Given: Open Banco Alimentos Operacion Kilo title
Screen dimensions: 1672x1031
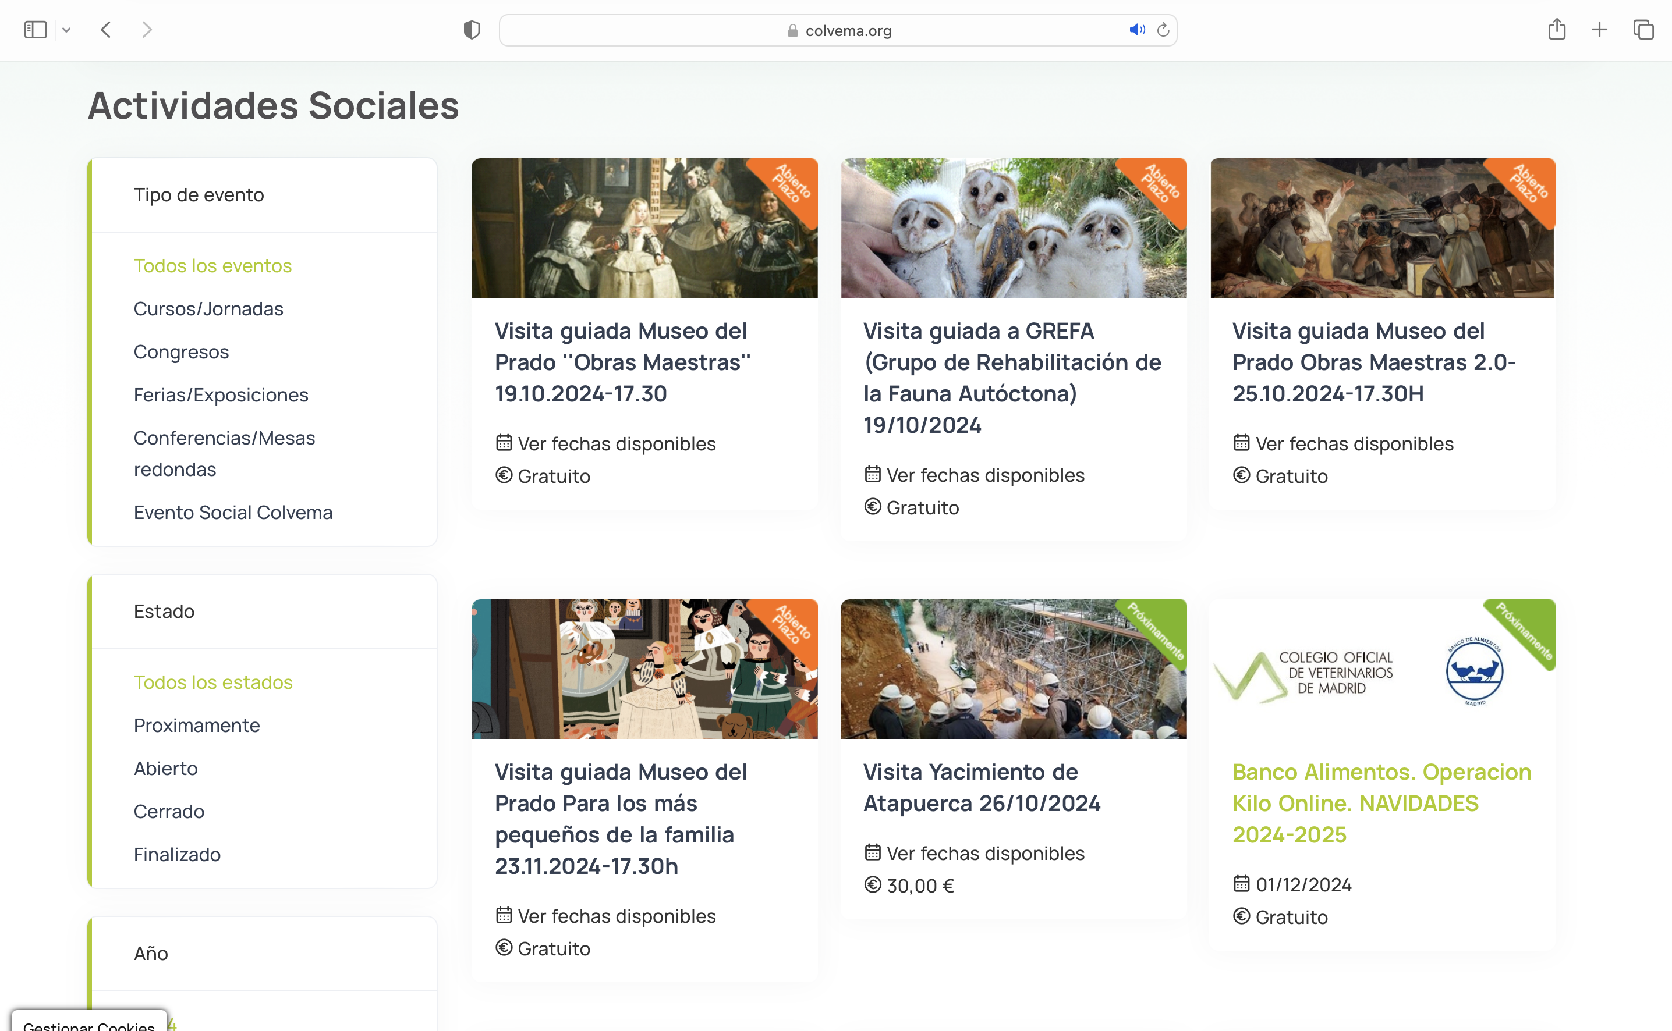Looking at the screenshot, I should point(1382,804).
